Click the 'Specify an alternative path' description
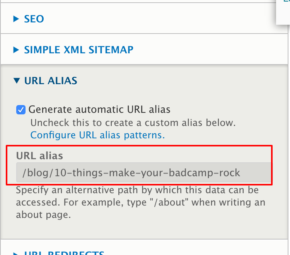Screen dimensions: 290x255 [x=137, y=203]
